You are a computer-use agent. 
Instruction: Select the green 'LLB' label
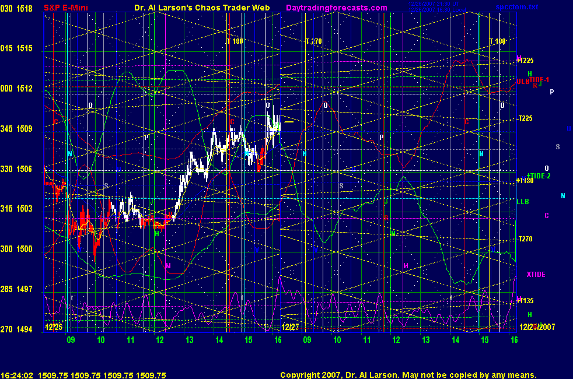coord(523,202)
